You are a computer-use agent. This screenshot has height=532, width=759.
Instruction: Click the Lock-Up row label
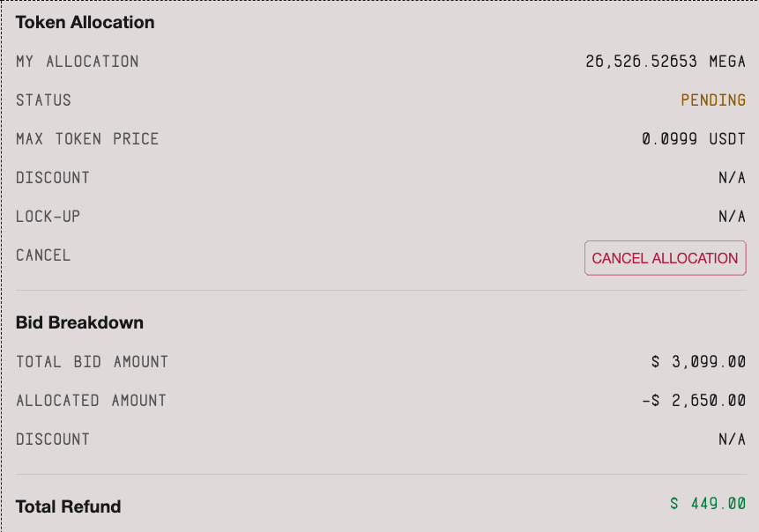48,217
